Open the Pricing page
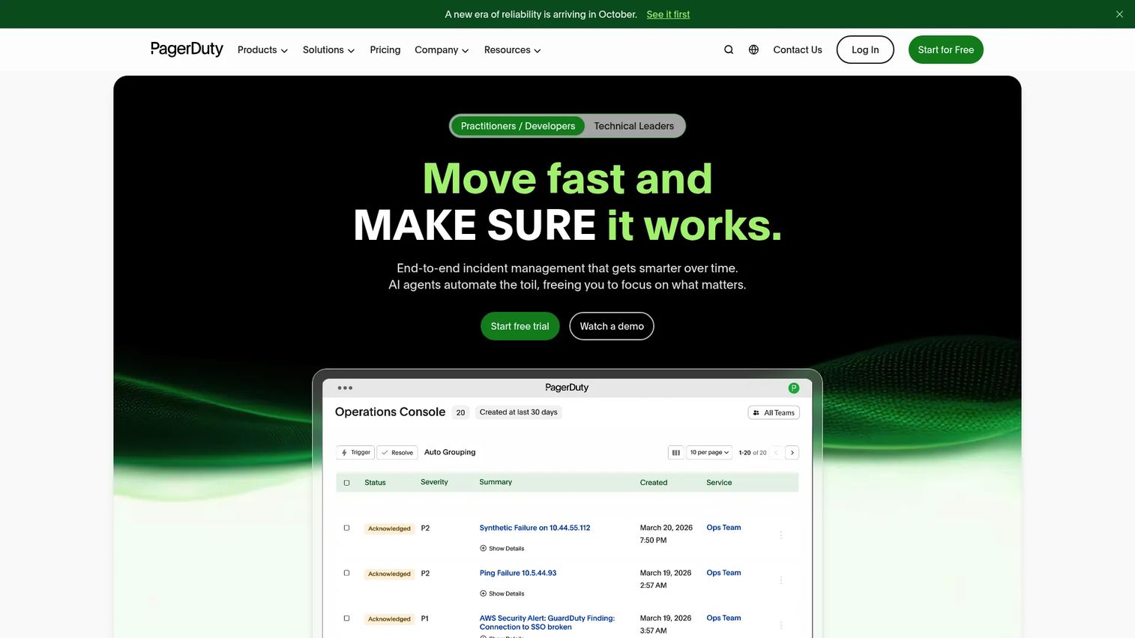Viewport: 1135px width, 638px height. coord(385,49)
